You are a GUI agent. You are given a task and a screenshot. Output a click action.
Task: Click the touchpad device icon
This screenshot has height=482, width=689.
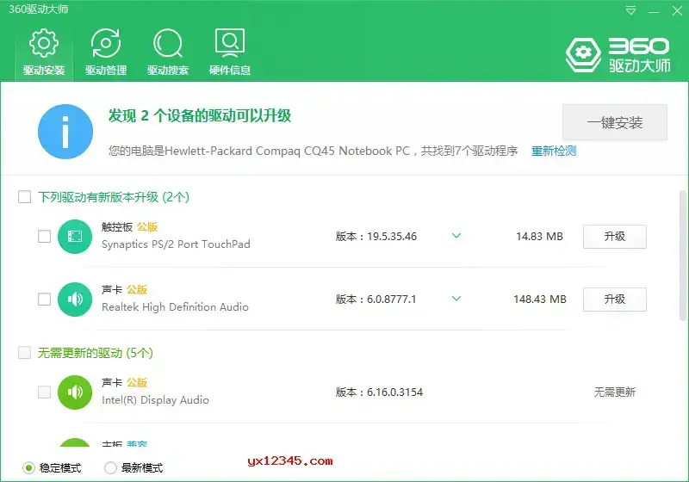75,237
